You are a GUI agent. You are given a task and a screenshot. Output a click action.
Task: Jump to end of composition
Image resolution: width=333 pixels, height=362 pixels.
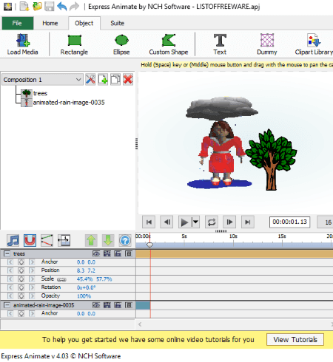pyautogui.click(x=248, y=222)
